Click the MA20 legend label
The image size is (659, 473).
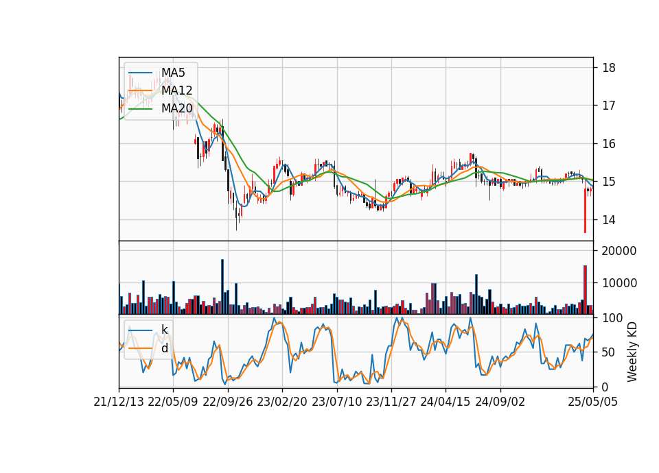[x=176, y=108]
